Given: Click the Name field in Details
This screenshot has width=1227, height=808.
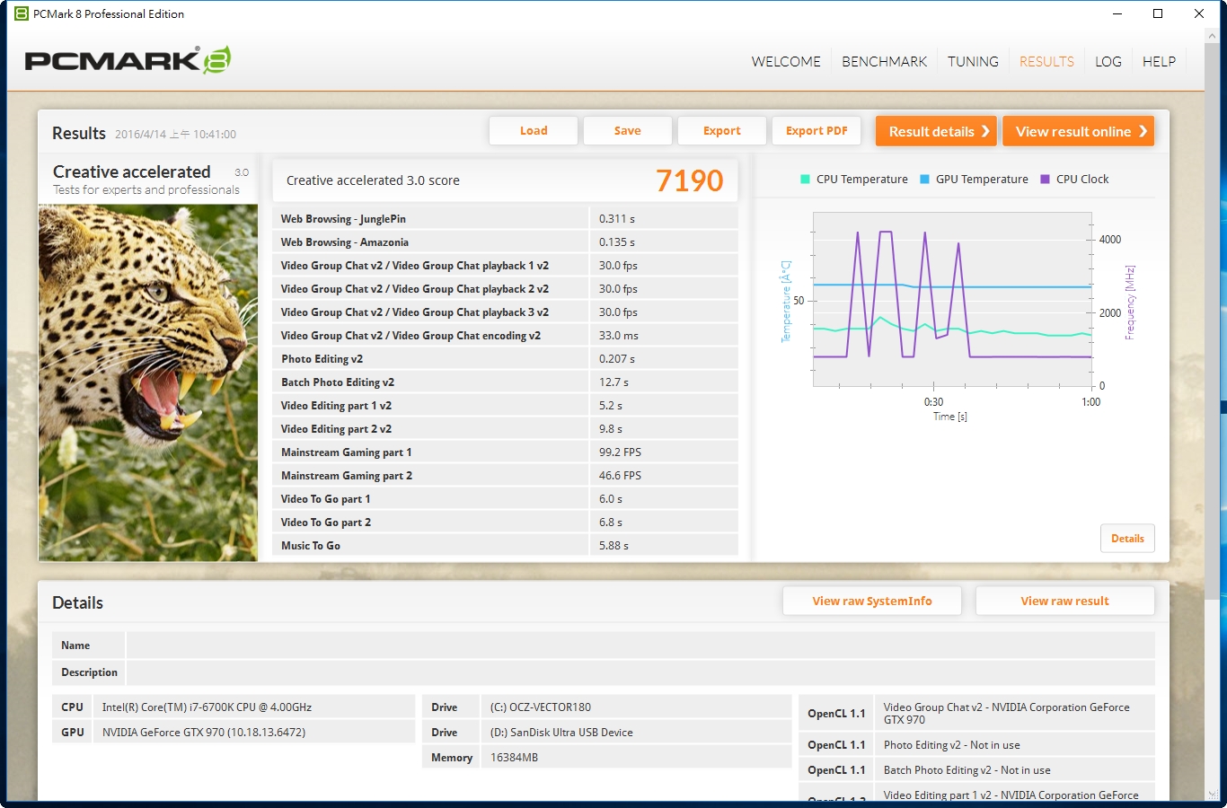Looking at the screenshot, I should click(x=640, y=646).
